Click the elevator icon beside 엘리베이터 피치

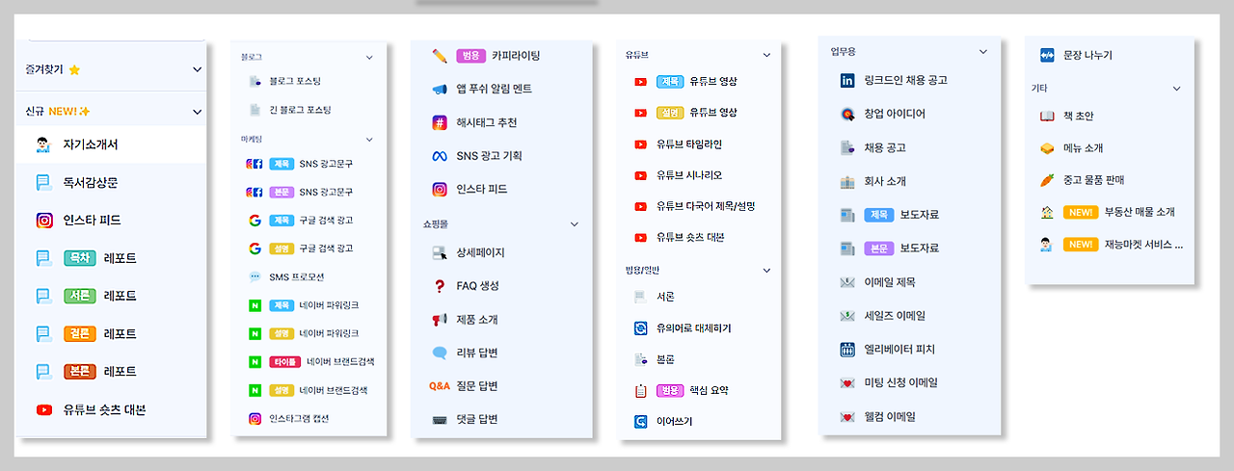pos(847,350)
